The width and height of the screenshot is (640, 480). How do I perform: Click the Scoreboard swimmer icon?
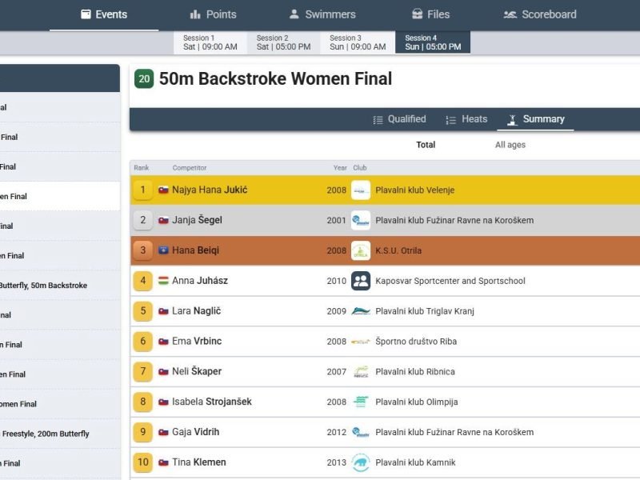coord(510,14)
